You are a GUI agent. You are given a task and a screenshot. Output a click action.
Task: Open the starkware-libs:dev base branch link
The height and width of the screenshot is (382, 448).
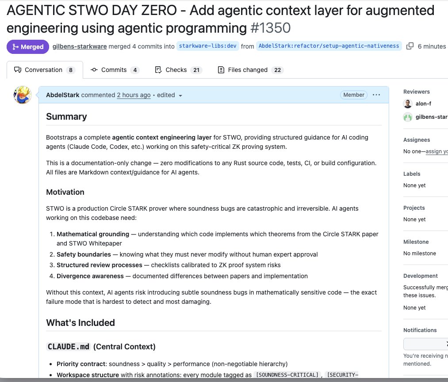[207, 46]
